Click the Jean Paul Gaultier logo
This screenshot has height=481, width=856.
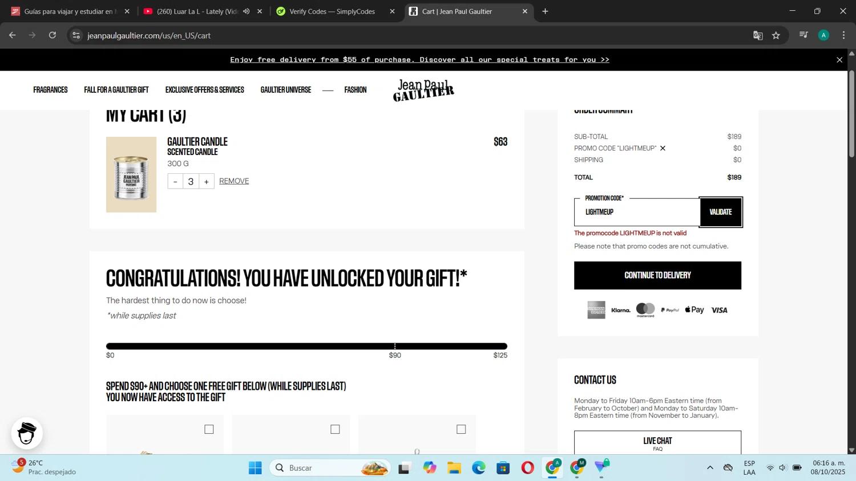[423, 90]
